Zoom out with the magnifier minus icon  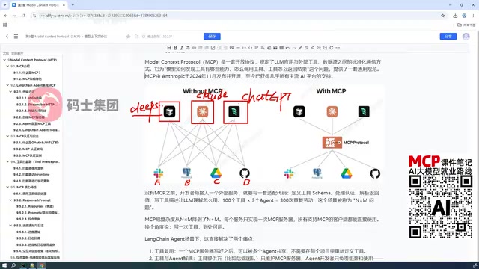click(x=325, y=48)
